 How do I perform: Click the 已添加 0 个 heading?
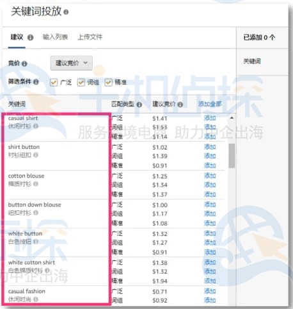pyautogui.click(x=259, y=37)
